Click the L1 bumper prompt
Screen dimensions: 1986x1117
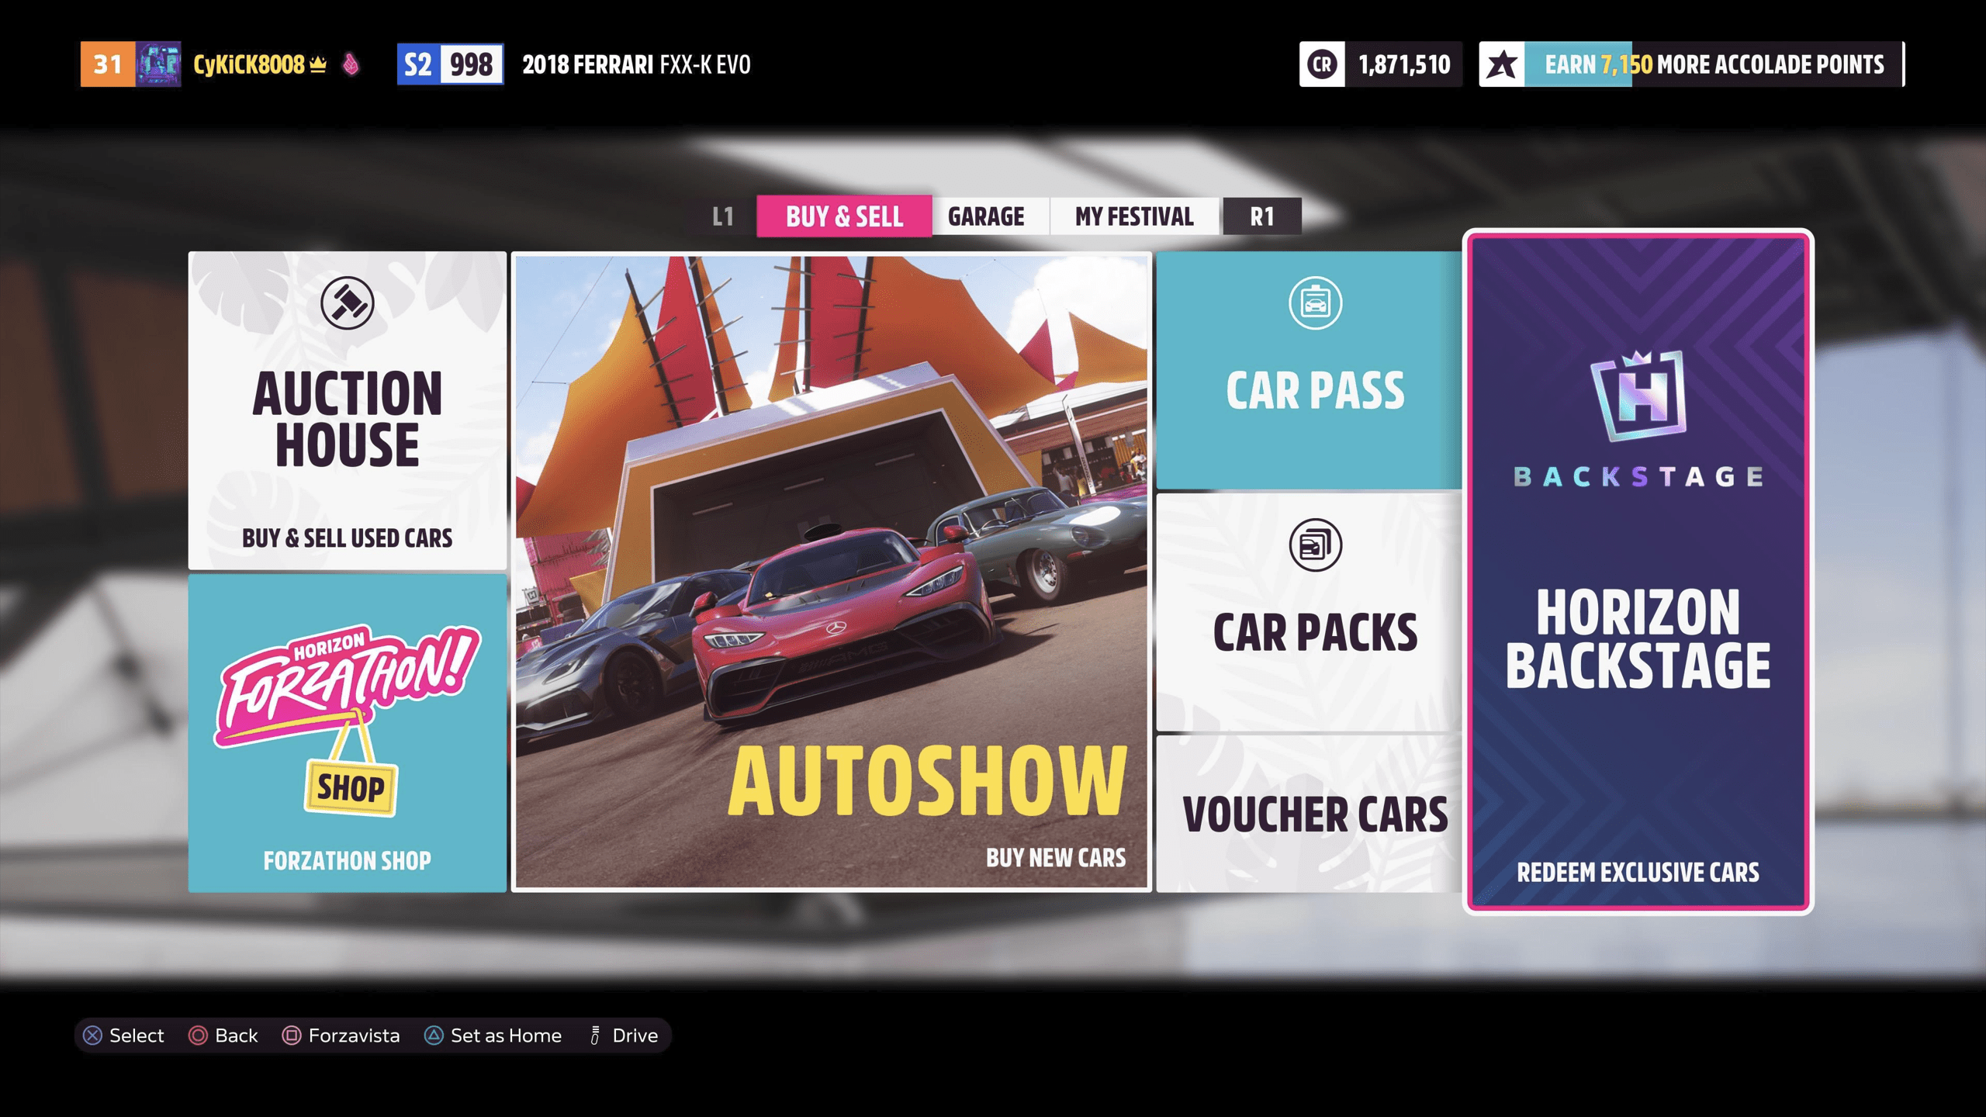pos(723,216)
